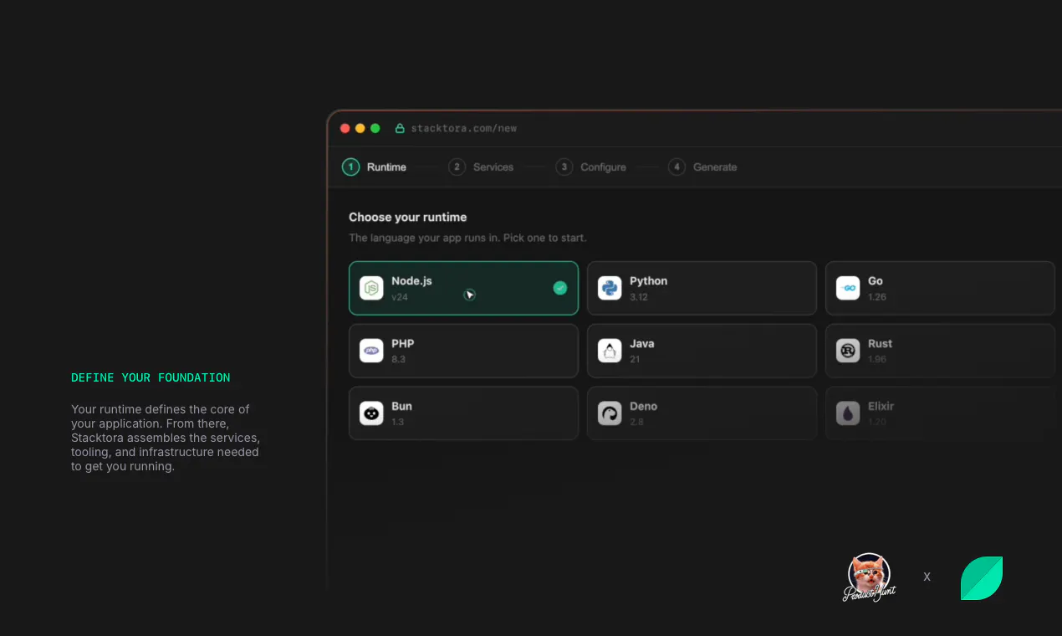
Task: Select the Bun 1.3 runtime card
Action: click(463, 413)
